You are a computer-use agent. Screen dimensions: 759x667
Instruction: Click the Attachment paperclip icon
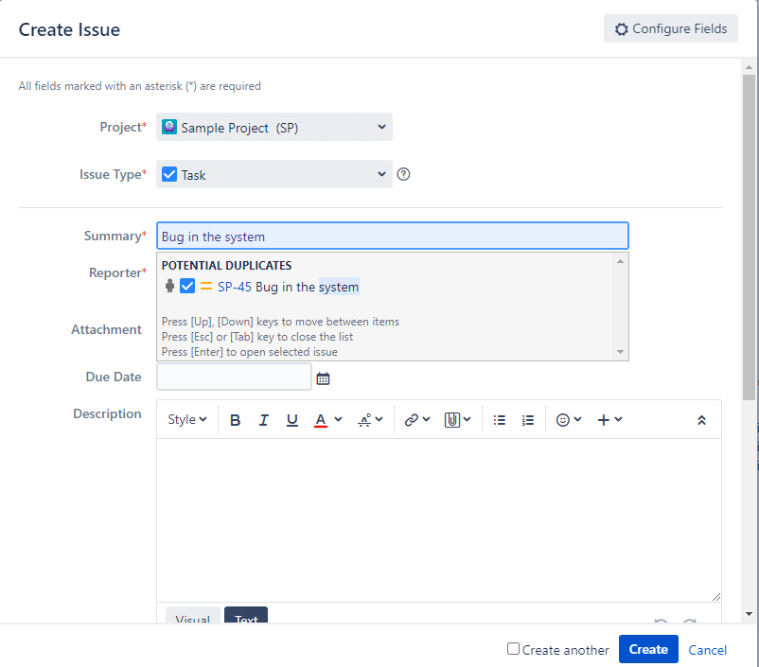tap(451, 420)
